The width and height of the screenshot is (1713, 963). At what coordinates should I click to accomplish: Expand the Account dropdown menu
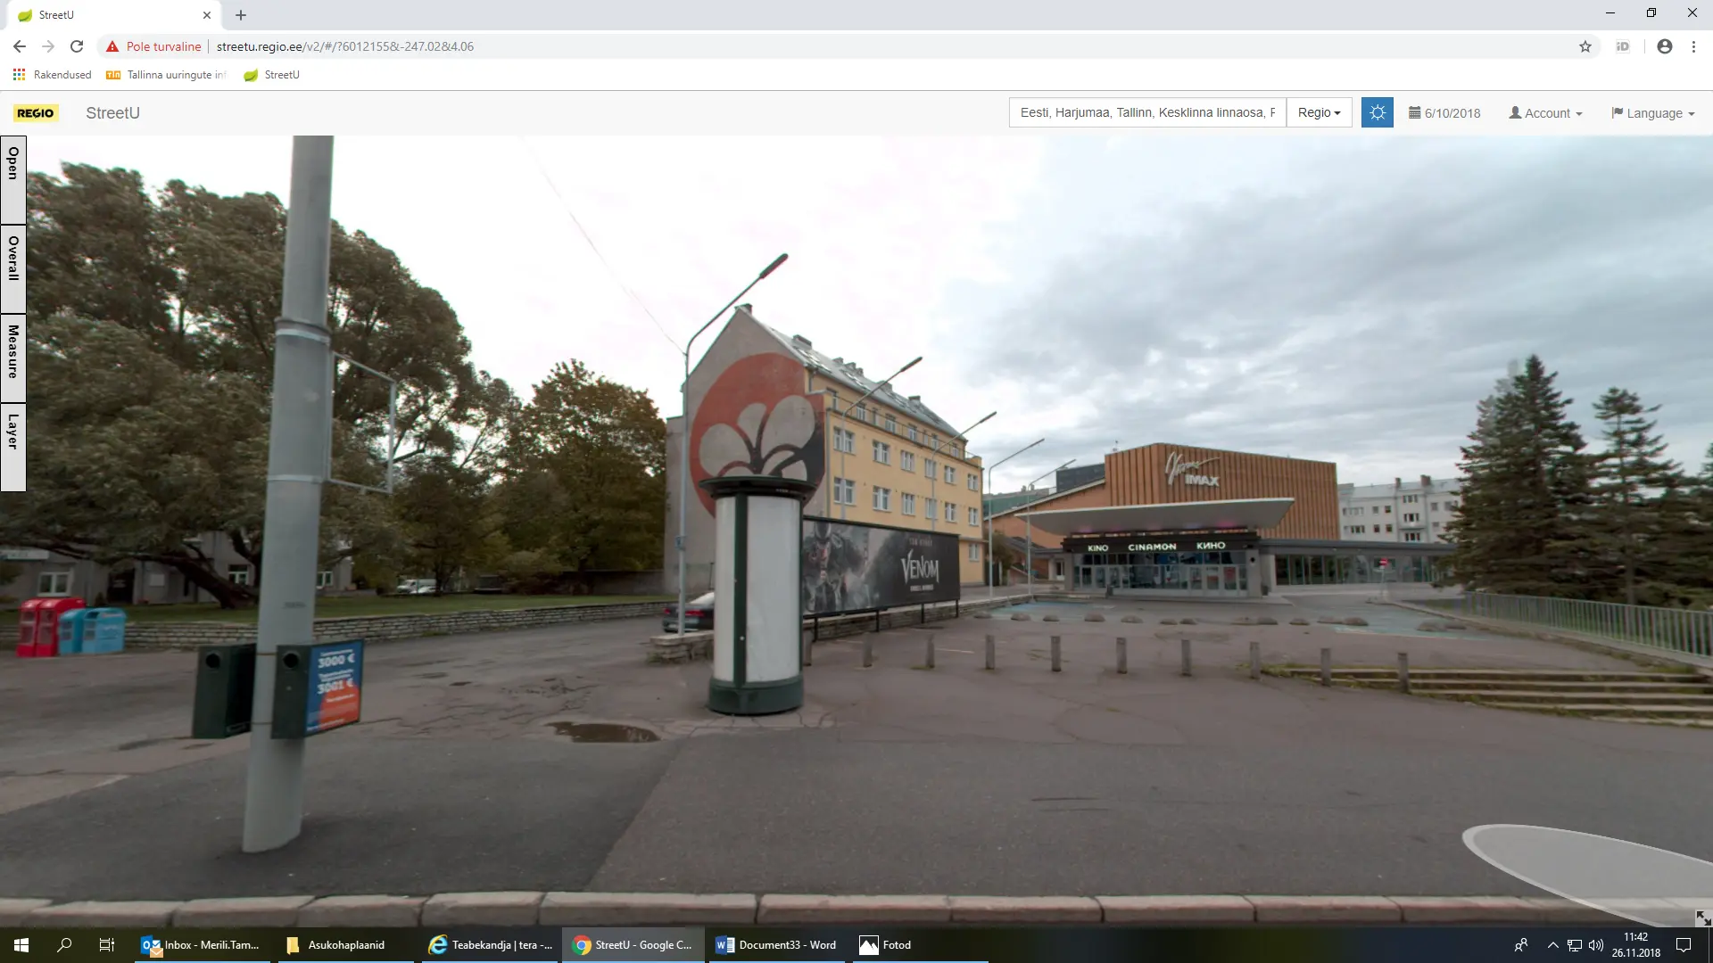[1545, 113]
